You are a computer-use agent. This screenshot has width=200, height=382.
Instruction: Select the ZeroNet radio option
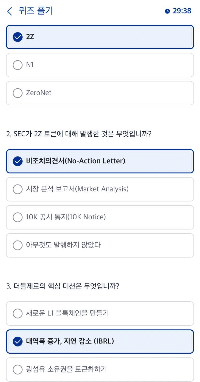click(x=18, y=93)
